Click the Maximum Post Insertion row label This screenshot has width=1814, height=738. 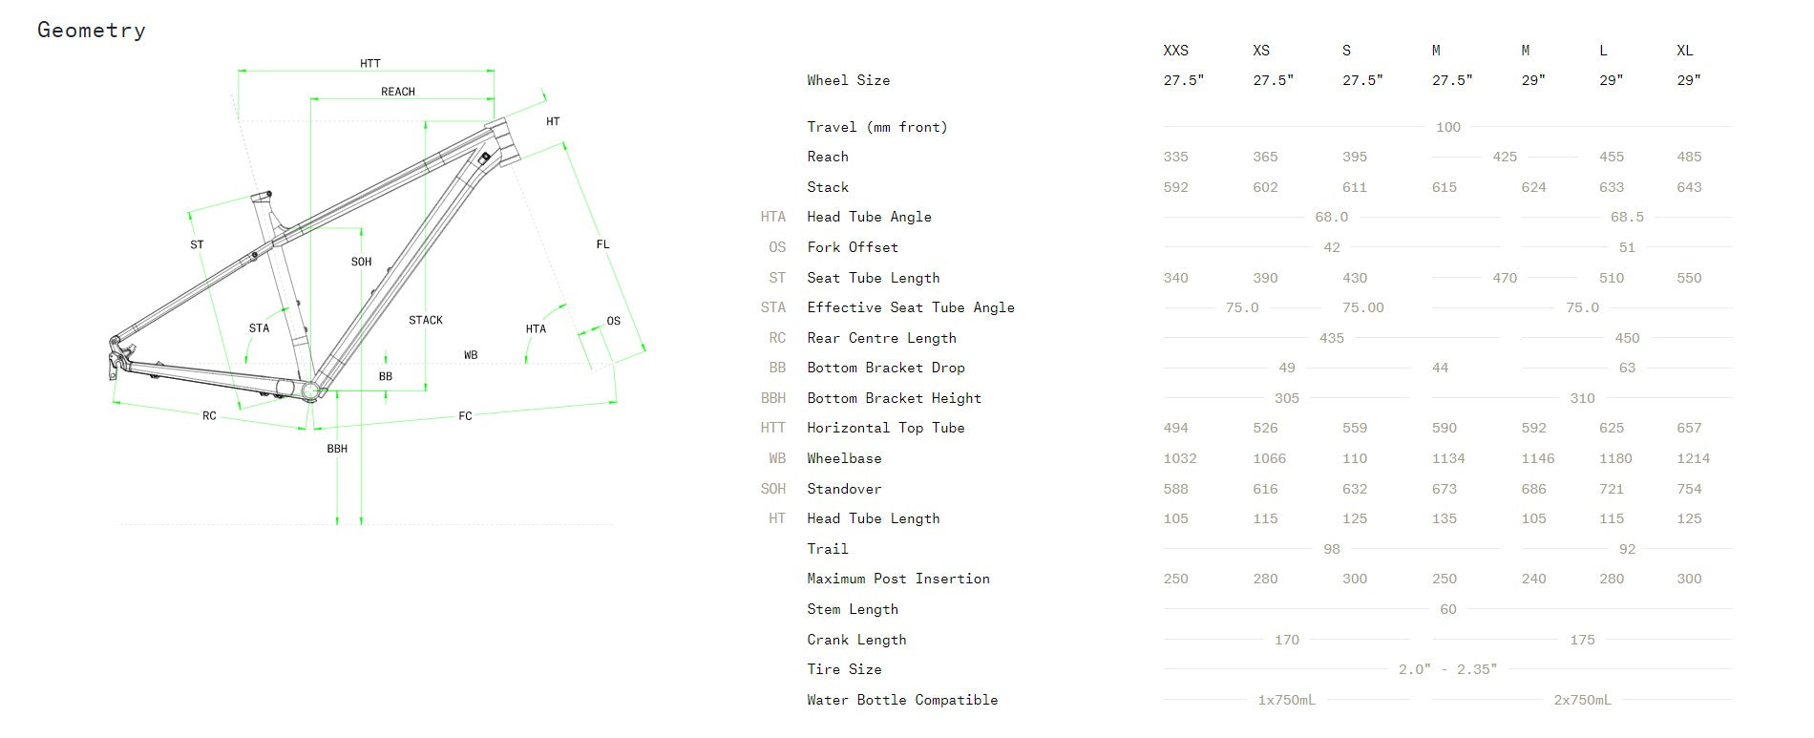click(x=897, y=579)
